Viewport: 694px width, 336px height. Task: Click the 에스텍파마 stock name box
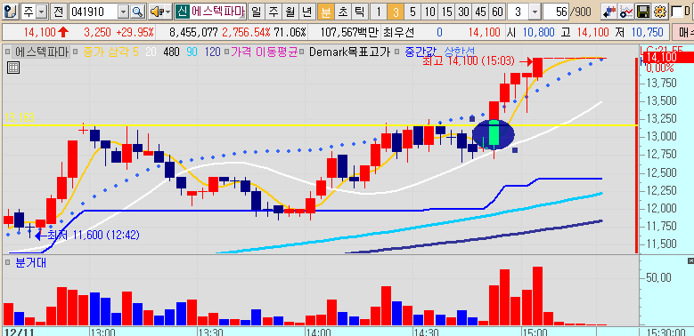click(x=217, y=12)
